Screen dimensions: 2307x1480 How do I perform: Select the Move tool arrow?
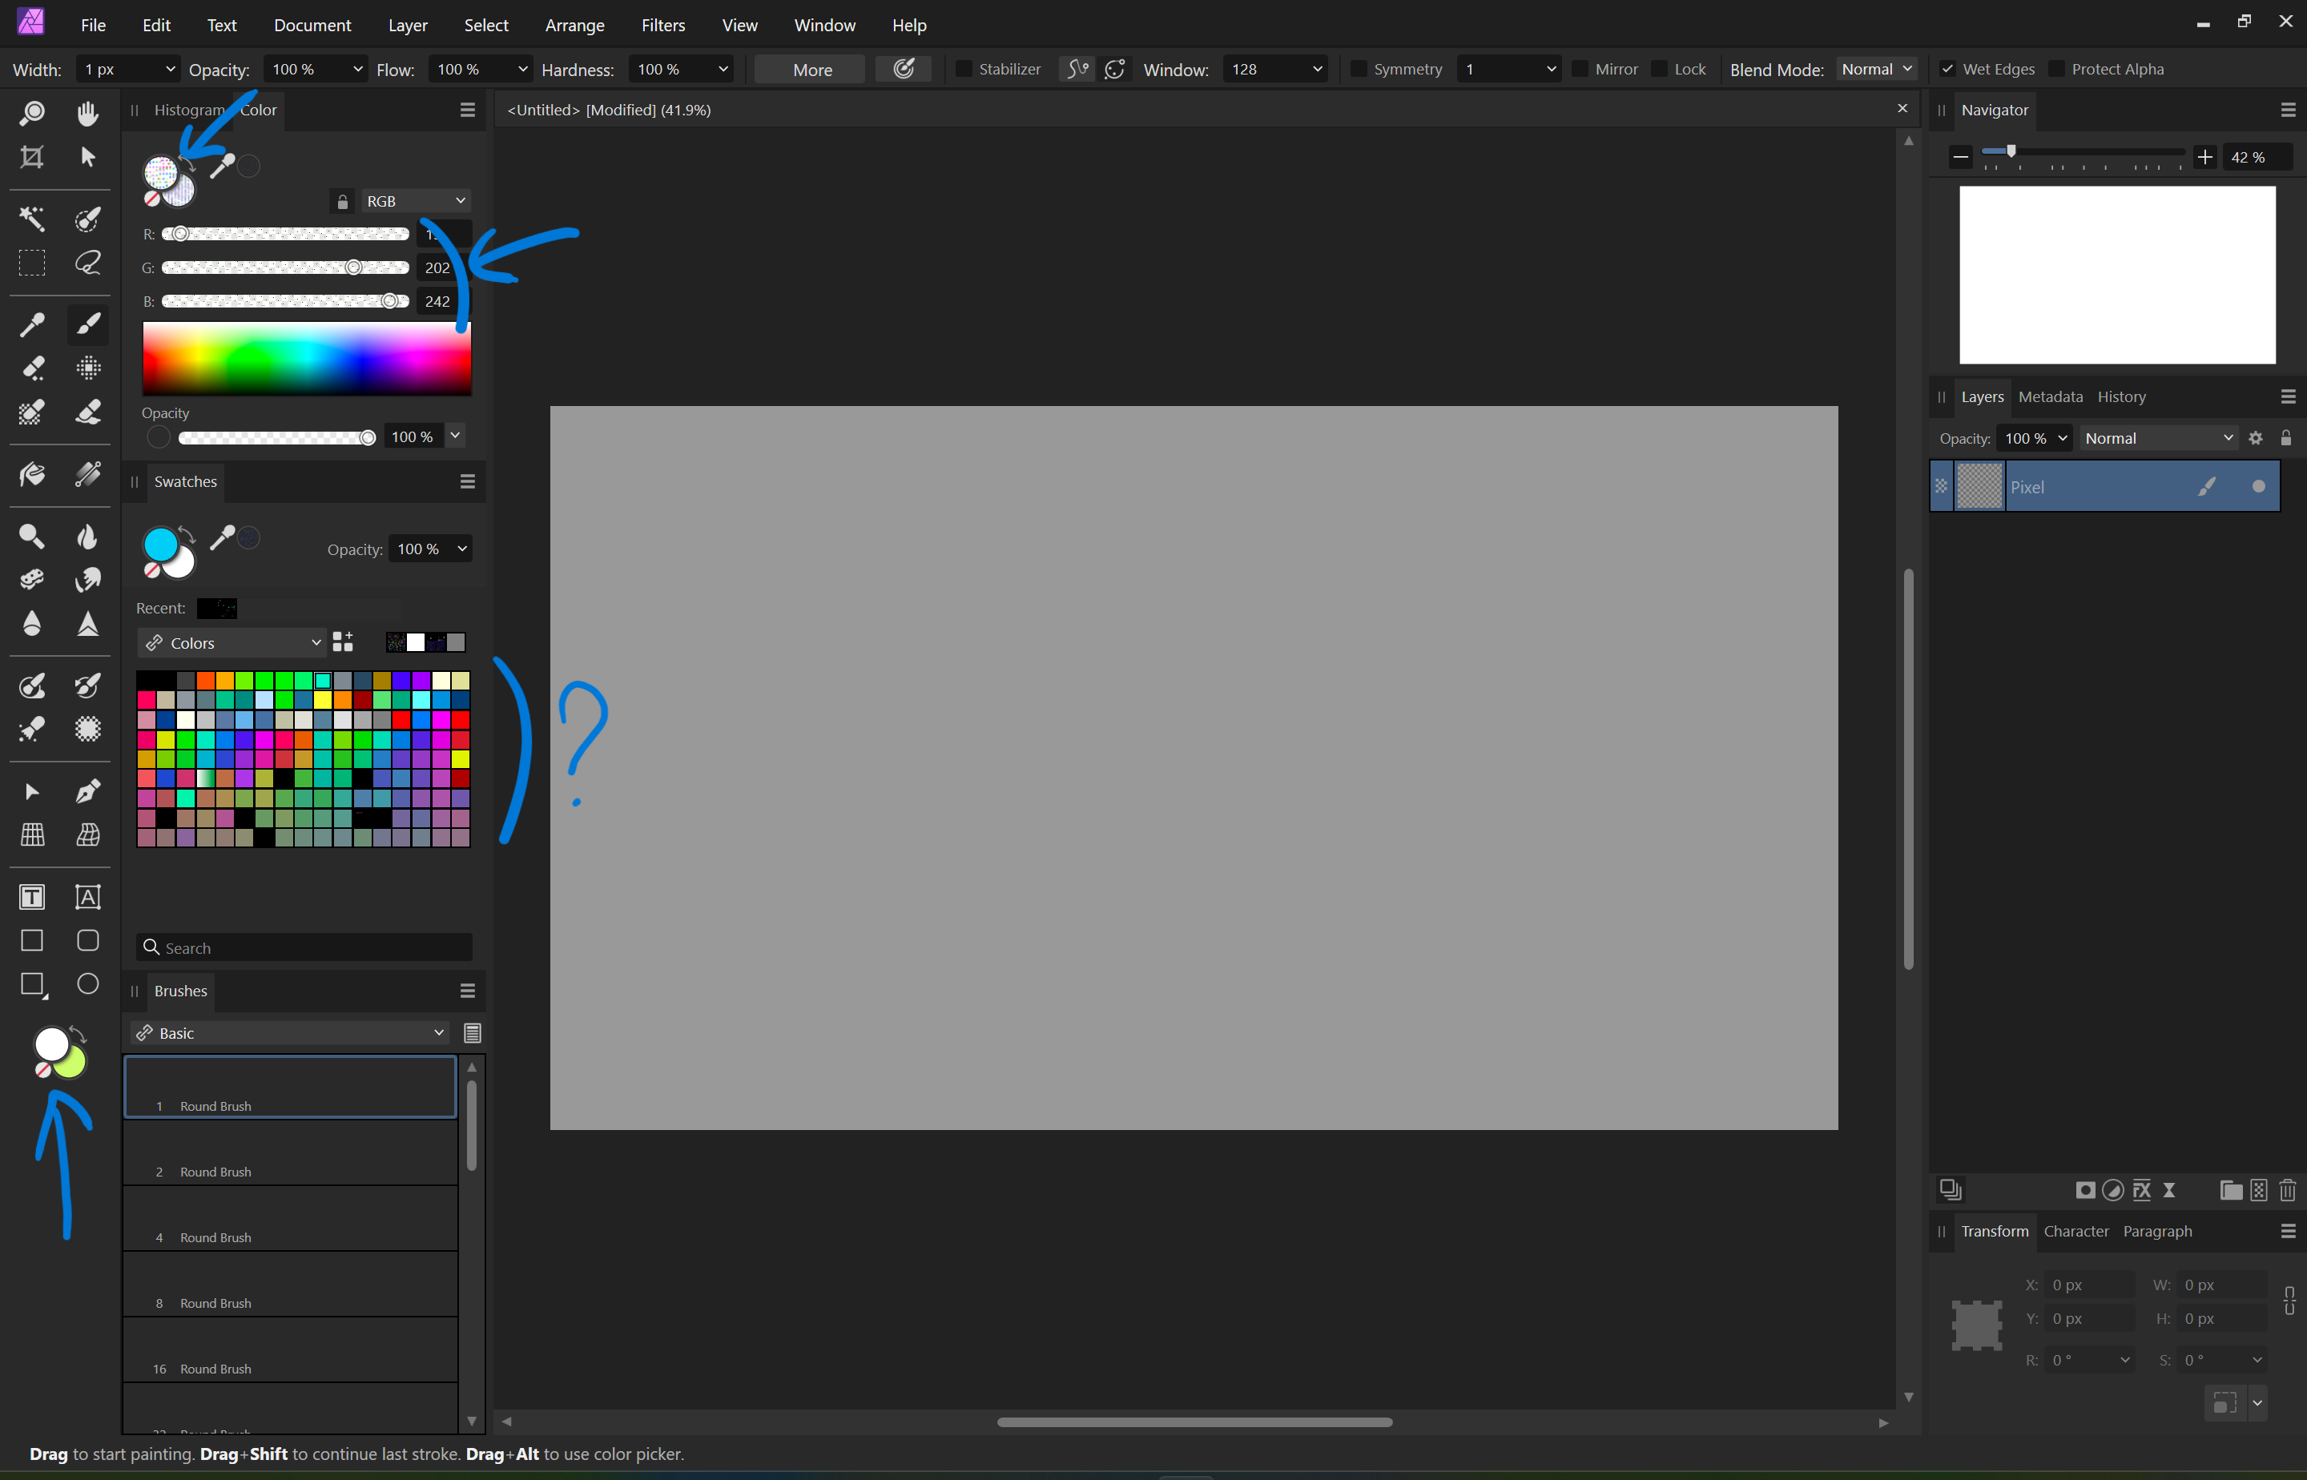tap(87, 157)
